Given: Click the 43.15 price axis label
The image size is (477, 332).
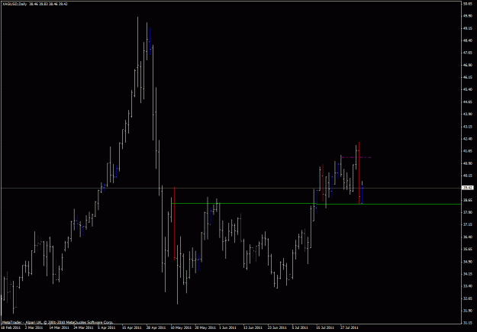Looking at the screenshot, I should tap(468, 126).
